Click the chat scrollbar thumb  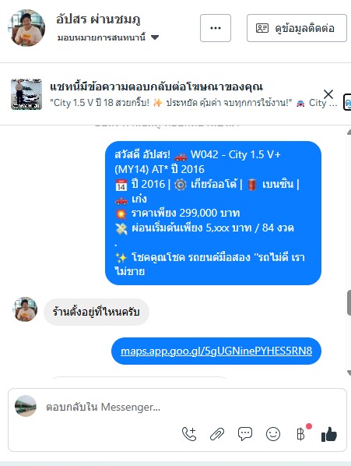click(x=349, y=302)
